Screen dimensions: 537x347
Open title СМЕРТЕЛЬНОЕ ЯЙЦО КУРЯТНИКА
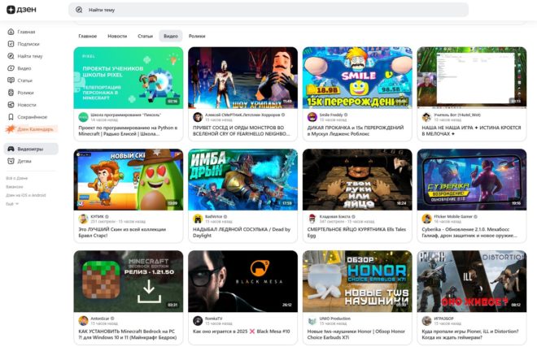tap(356, 232)
